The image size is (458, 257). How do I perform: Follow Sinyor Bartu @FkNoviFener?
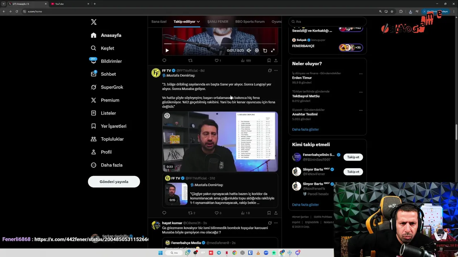click(x=353, y=172)
